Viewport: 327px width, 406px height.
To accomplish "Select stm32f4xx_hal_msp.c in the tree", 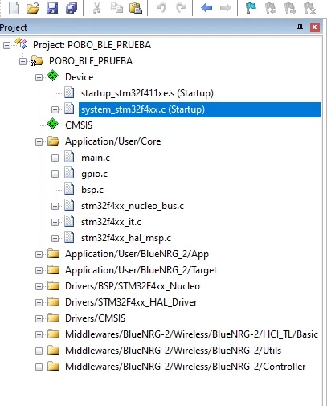I will click(126, 238).
